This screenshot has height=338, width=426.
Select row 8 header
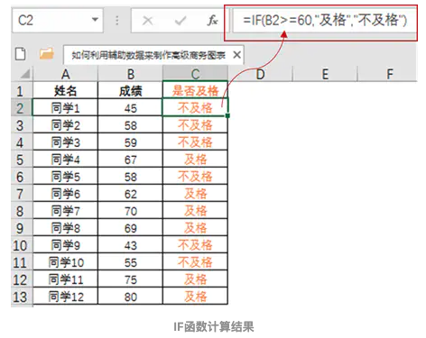point(21,211)
